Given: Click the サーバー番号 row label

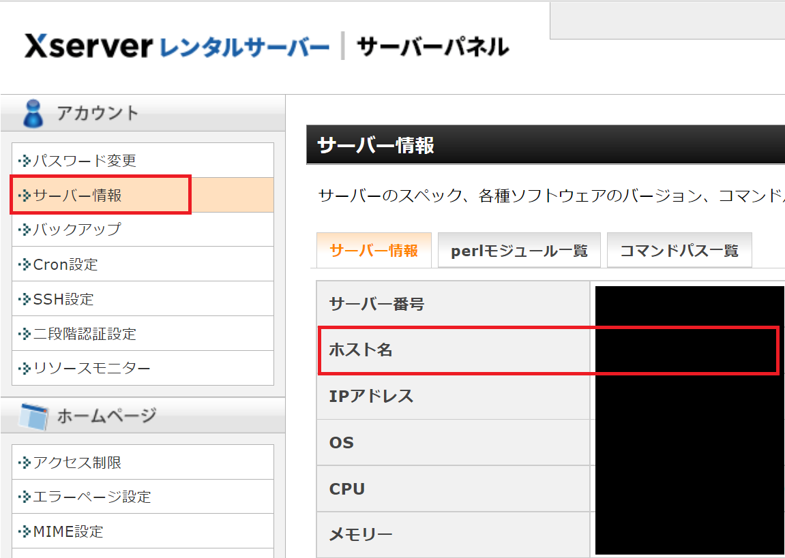Looking at the screenshot, I should (376, 304).
